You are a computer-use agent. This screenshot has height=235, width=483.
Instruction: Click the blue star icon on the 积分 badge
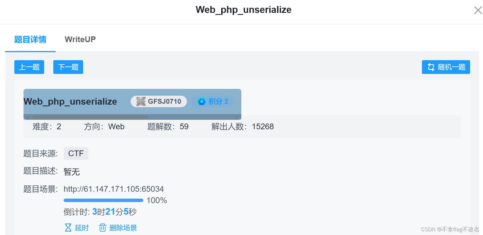pos(202,101)
